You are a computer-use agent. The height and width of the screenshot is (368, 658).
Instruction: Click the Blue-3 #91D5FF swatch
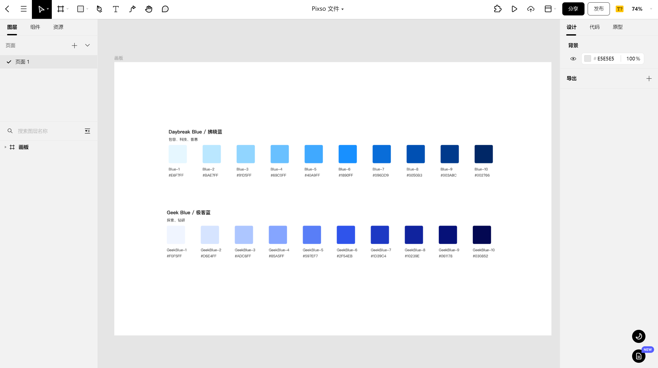tap(246, 154)
